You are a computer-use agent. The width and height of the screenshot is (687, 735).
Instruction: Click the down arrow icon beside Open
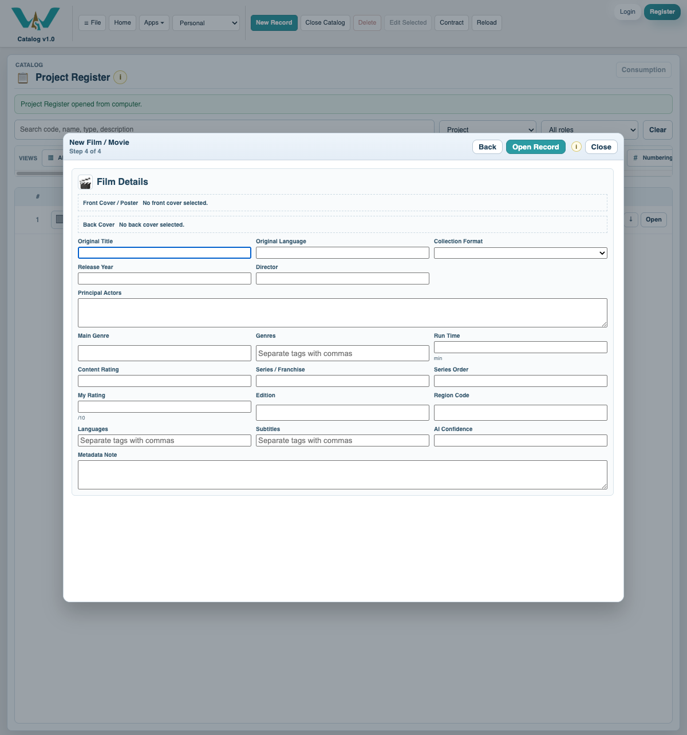click(x=631, y=219)
